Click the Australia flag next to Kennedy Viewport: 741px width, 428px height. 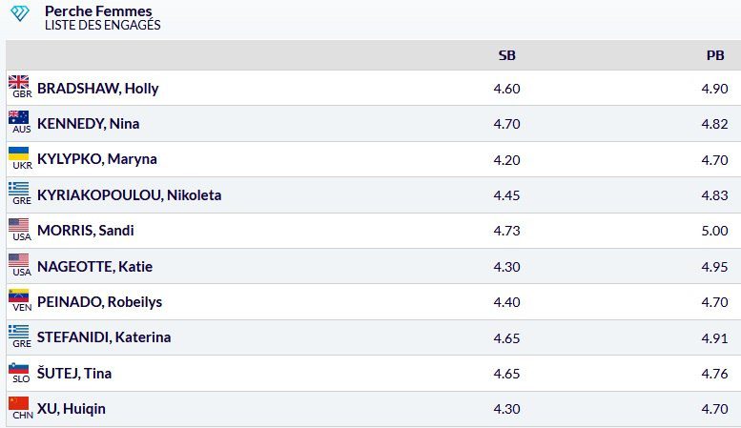tap(19, 117)
